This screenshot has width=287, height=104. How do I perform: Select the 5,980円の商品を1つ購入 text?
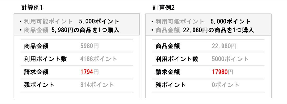pyautogui.click(x=86, y=30)
